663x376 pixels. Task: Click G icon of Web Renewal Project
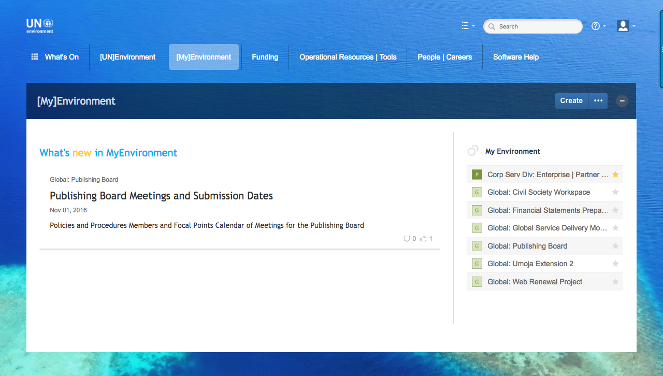(x=477, y=282)
